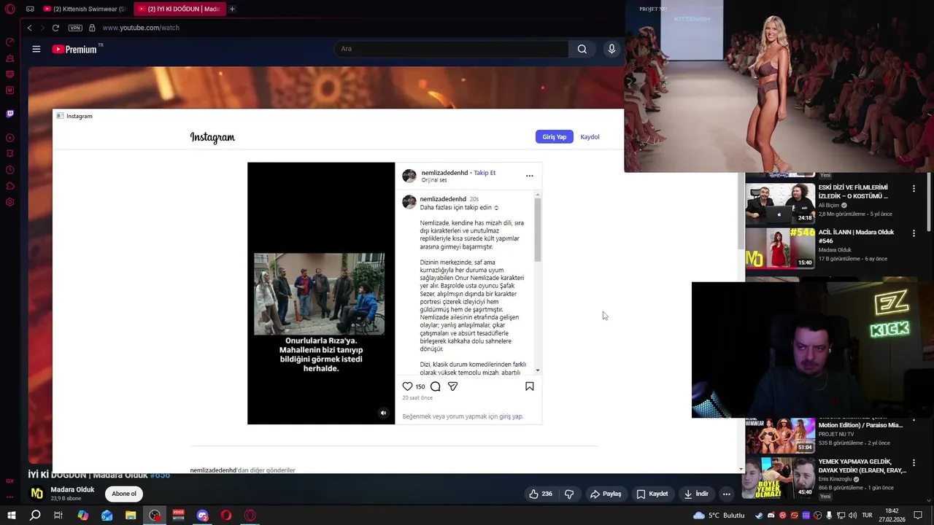Screen dimensions: 934x525
Task: Click Paylaş share button
Action: click(x=606, y=494)
